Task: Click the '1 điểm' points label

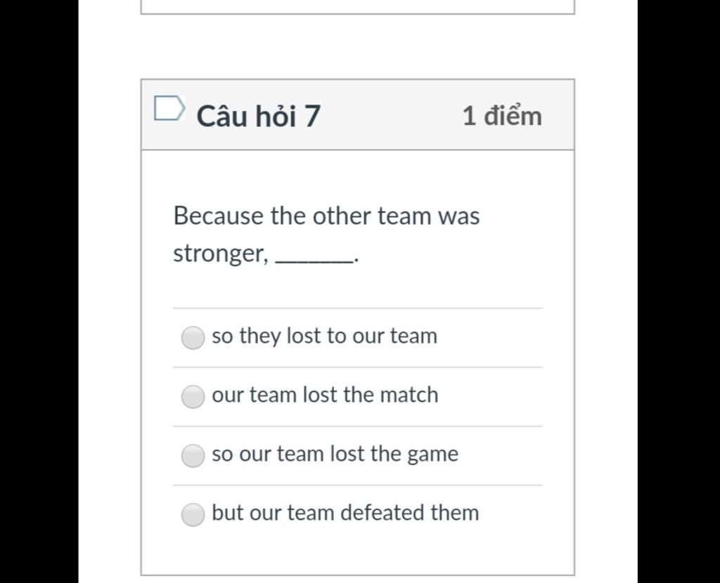Action: (x=502, y=116)
